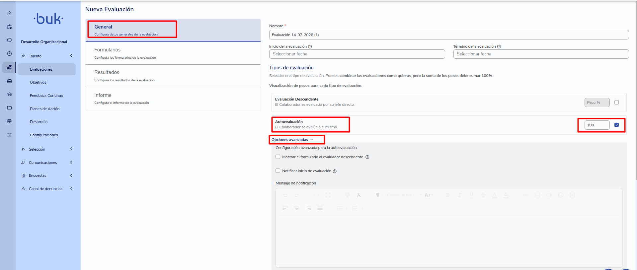Click the help icon beside Término de la evaluación

point(499,47)
